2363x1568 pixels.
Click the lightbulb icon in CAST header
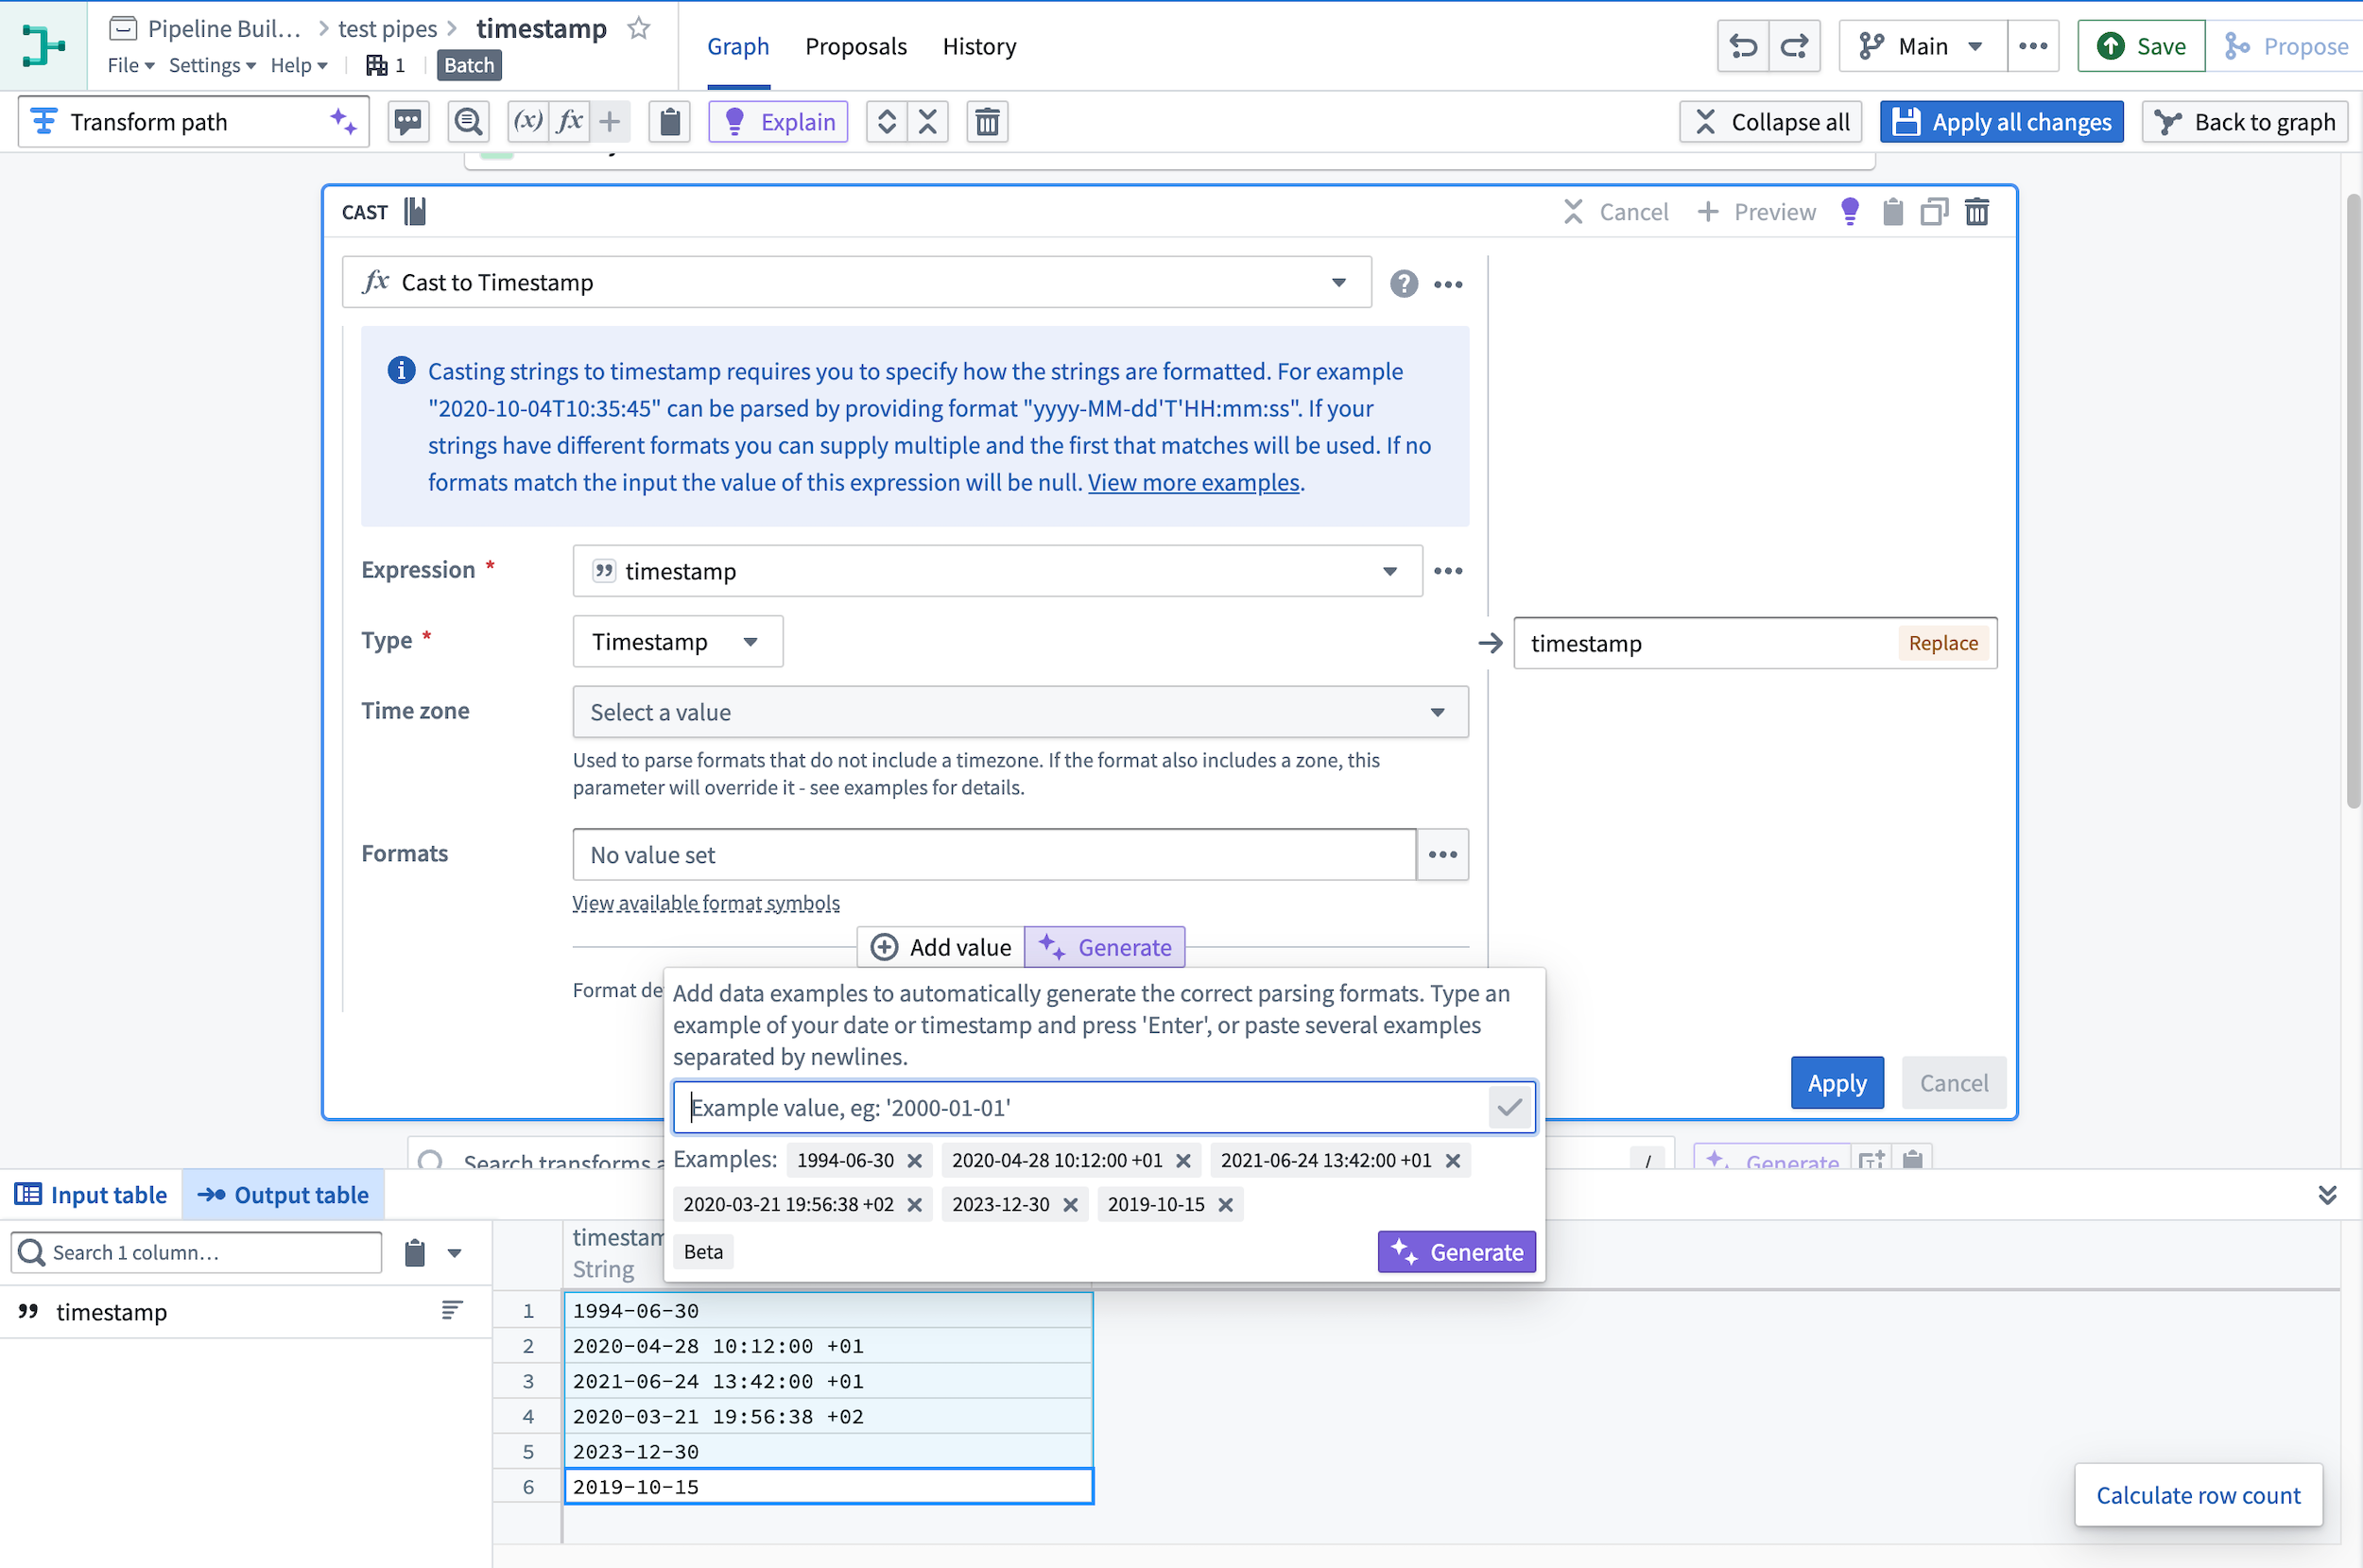(x=1849, y=212)
